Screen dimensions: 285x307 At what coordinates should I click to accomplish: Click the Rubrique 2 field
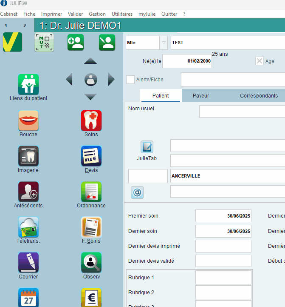pos(223,293)
